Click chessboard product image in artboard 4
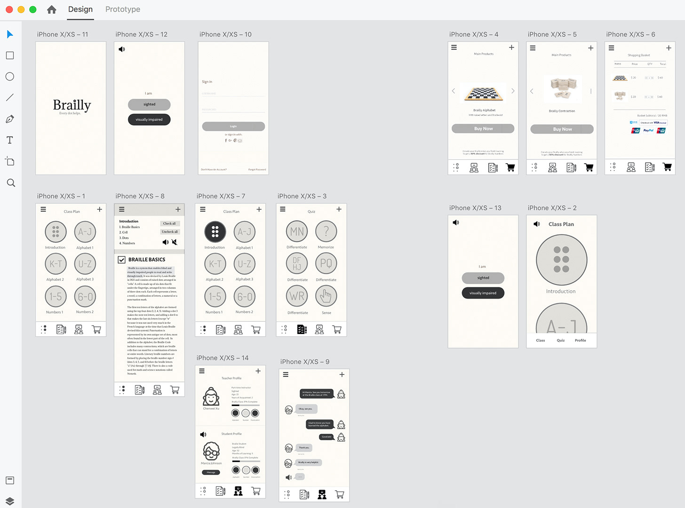 [x=483, y=94]
